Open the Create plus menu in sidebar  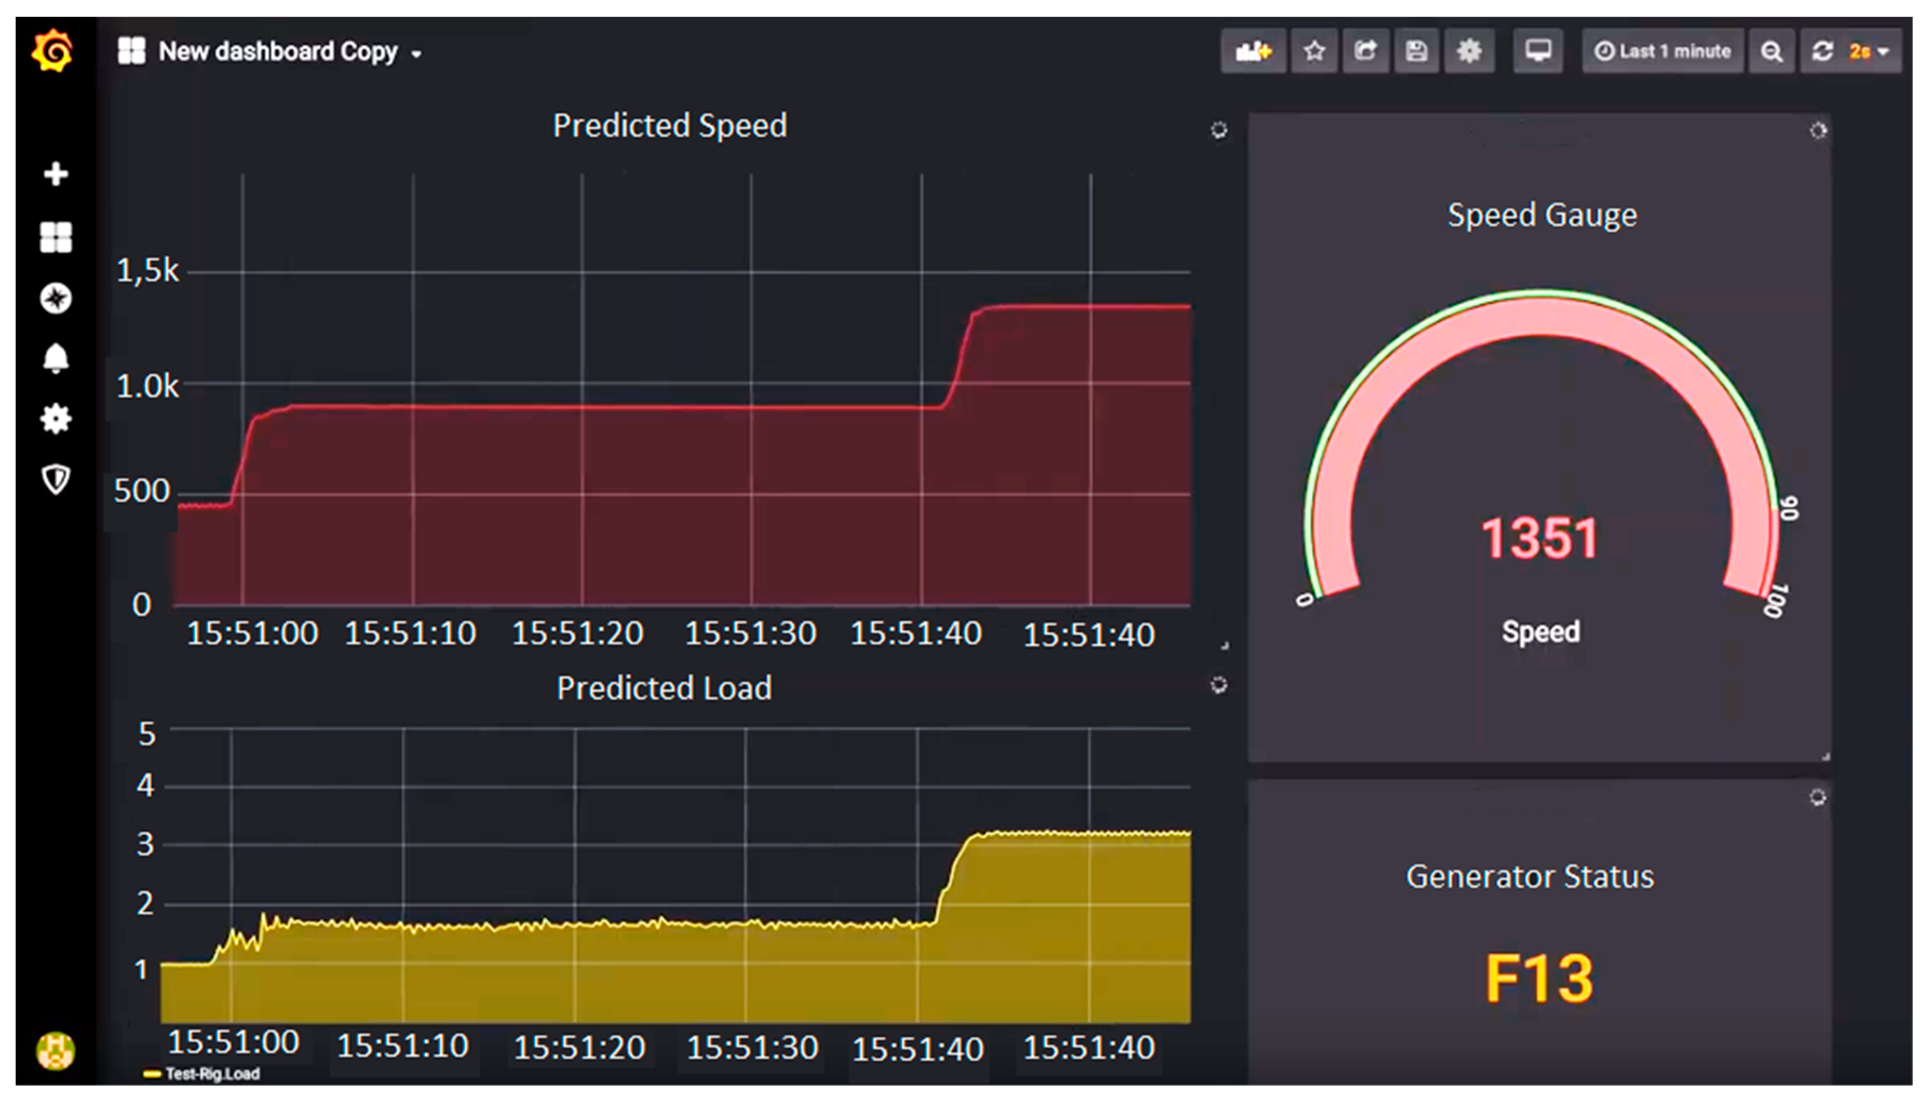click(x=55, y=174)
